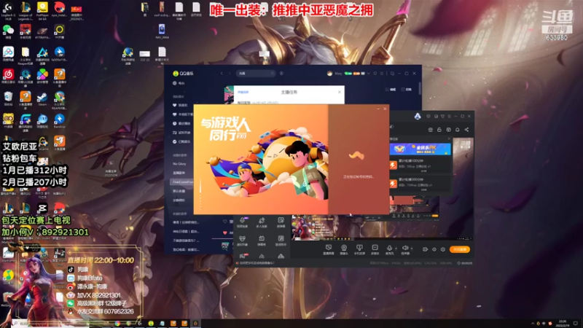Open the heart favorites item in QQ Music

[180, 105]
